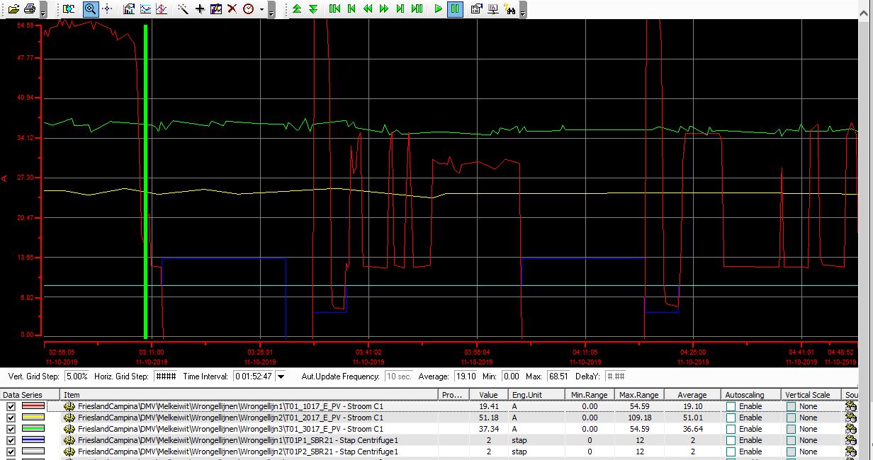
Task: Click the red clock time icon
Action: pyautogui.click(x=248, y=9)
